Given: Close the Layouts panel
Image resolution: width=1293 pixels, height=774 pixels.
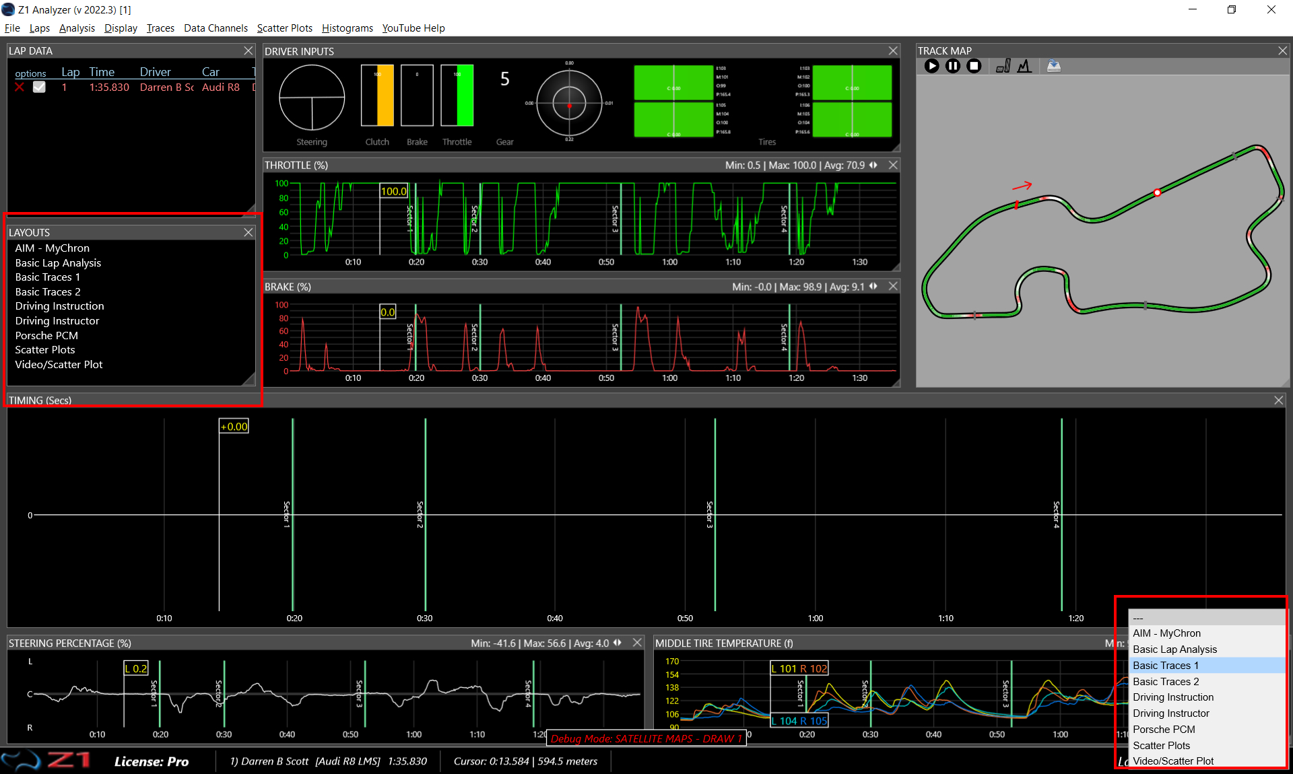Looking at the screenshot, I should pos(248,232).
